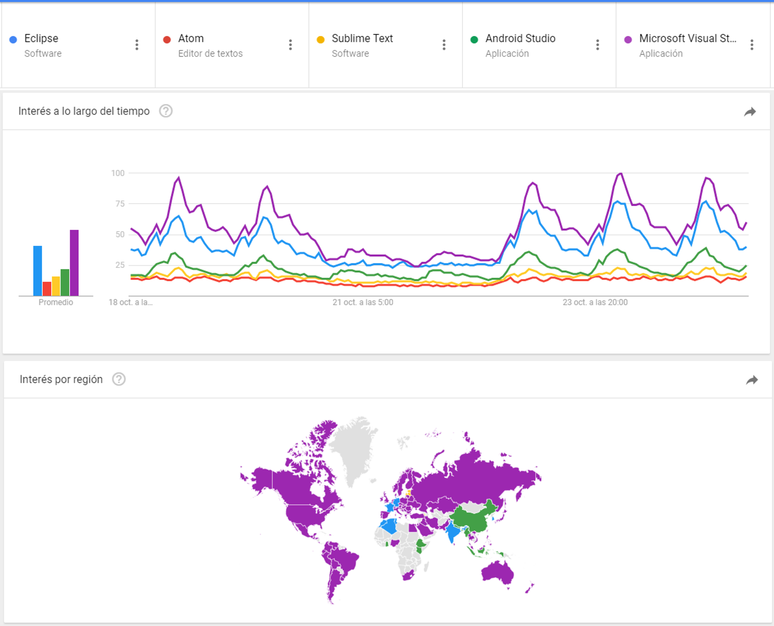
Task: Open the three-dot menu for Microsoft Visual Studio
Action: [752, 45]
